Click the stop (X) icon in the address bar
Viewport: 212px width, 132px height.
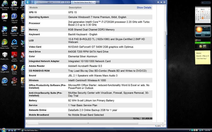[69, 2]
